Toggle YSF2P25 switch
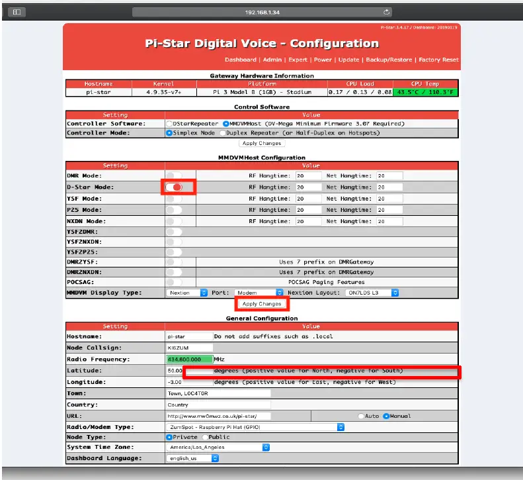Screen dimensions: 523x480 tap(174, 252)
